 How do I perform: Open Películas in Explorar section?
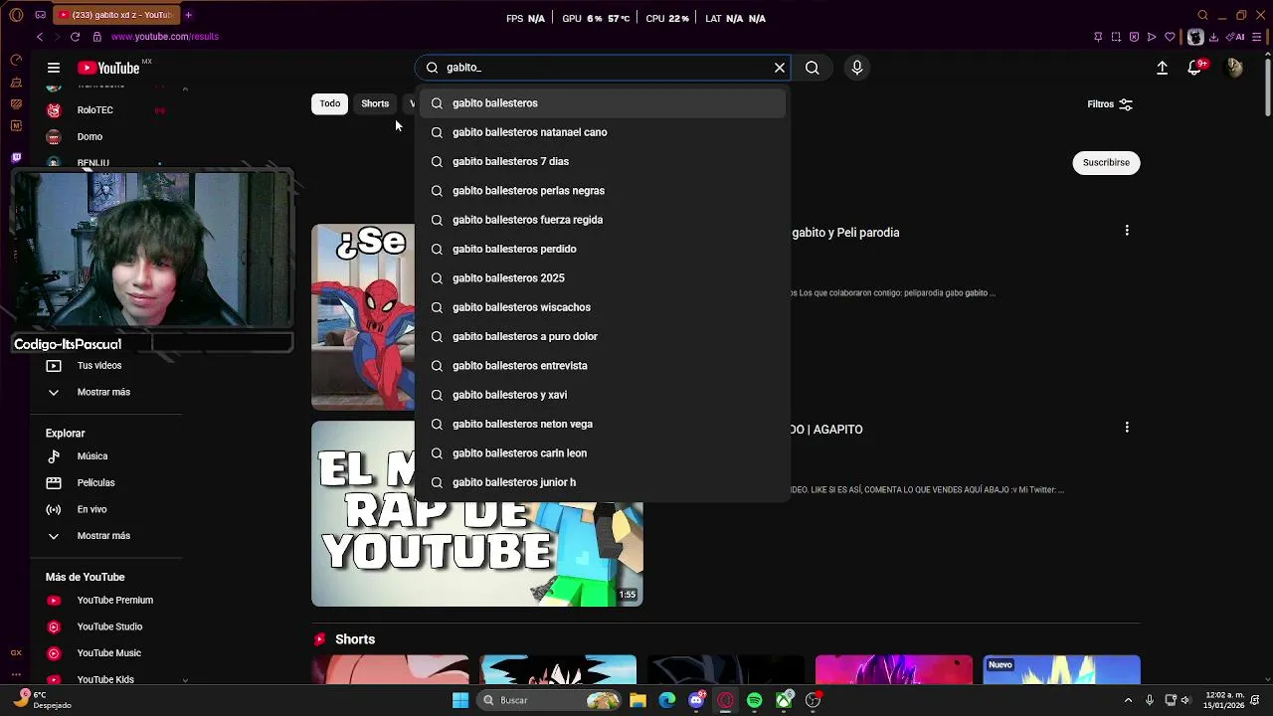click(x=95, y=483)
